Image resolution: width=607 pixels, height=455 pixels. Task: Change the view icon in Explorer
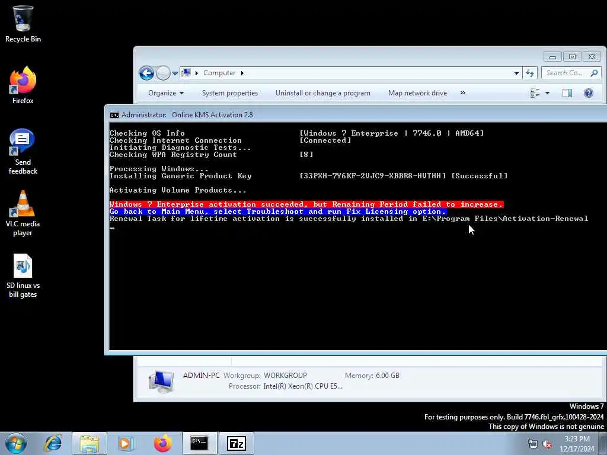(x=535, y=93)
